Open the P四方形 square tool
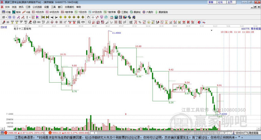The width and height of the screenshot is (261, 140). (38, 12)
